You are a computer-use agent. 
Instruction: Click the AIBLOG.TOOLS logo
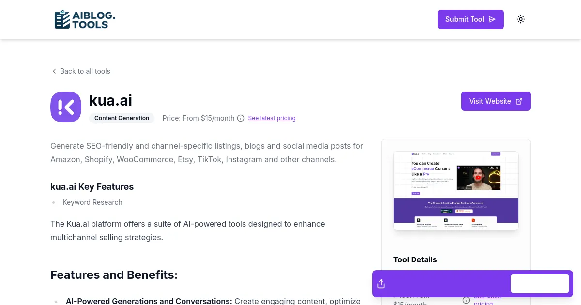tap(85, 19)
